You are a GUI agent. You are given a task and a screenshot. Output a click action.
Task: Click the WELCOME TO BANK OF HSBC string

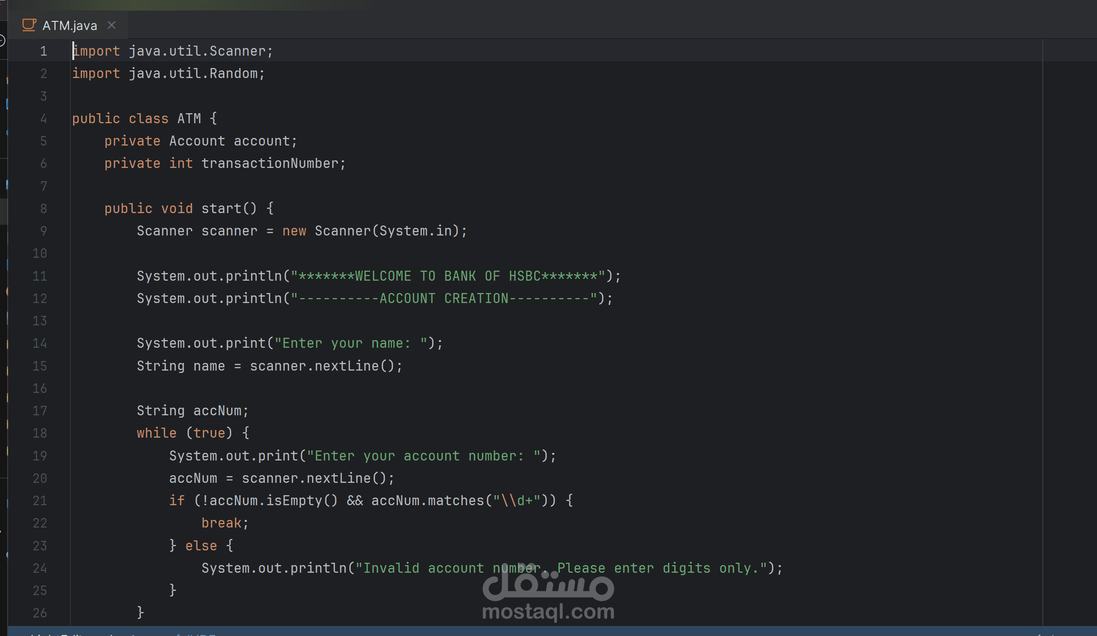tap(447, 276)
